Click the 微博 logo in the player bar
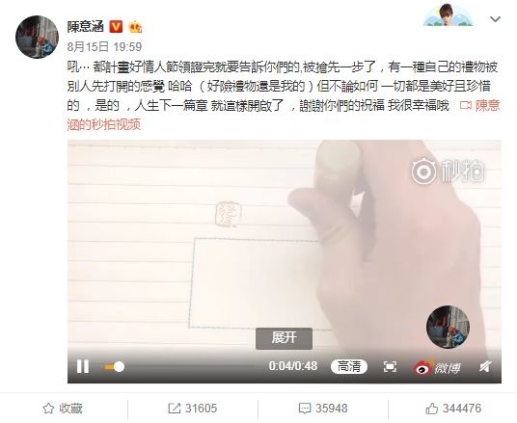The width and height of the screenshot is (517, 423). pyautogui.click(x=437, y=367)
